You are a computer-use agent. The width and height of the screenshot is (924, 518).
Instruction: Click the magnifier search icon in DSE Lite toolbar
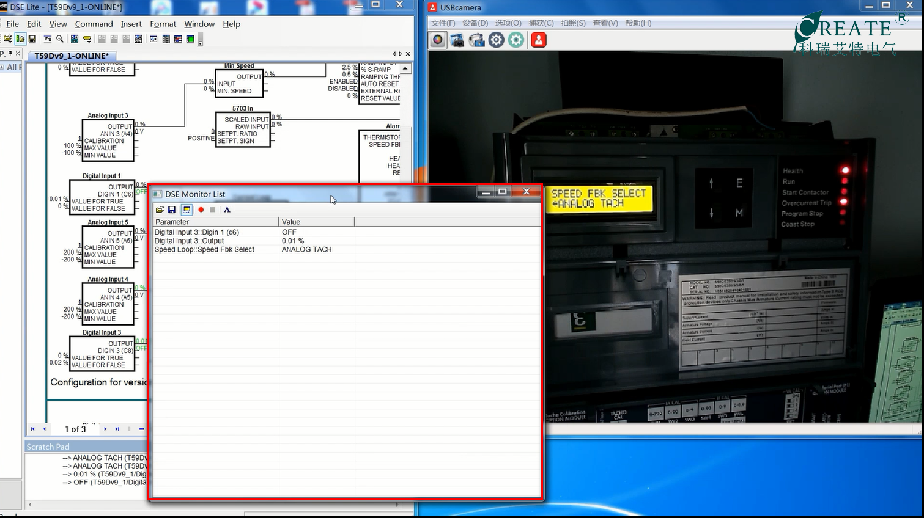(60, 38)
